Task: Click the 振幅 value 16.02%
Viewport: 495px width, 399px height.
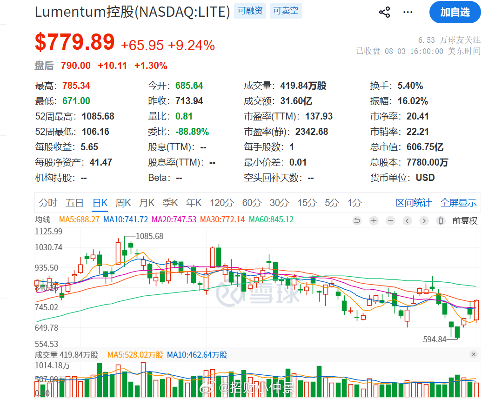Action: click(x=413, y=101)
